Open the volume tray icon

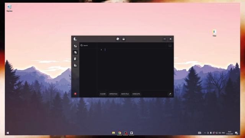[x=220, y=133]
